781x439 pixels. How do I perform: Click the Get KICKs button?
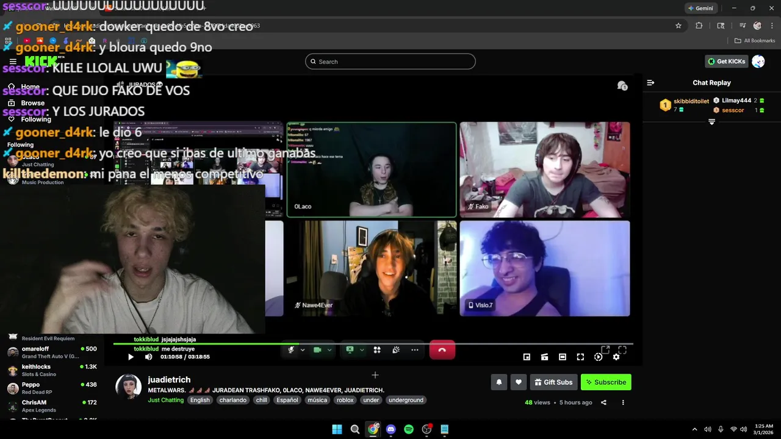pyautogui.click(x=727, y=62)
